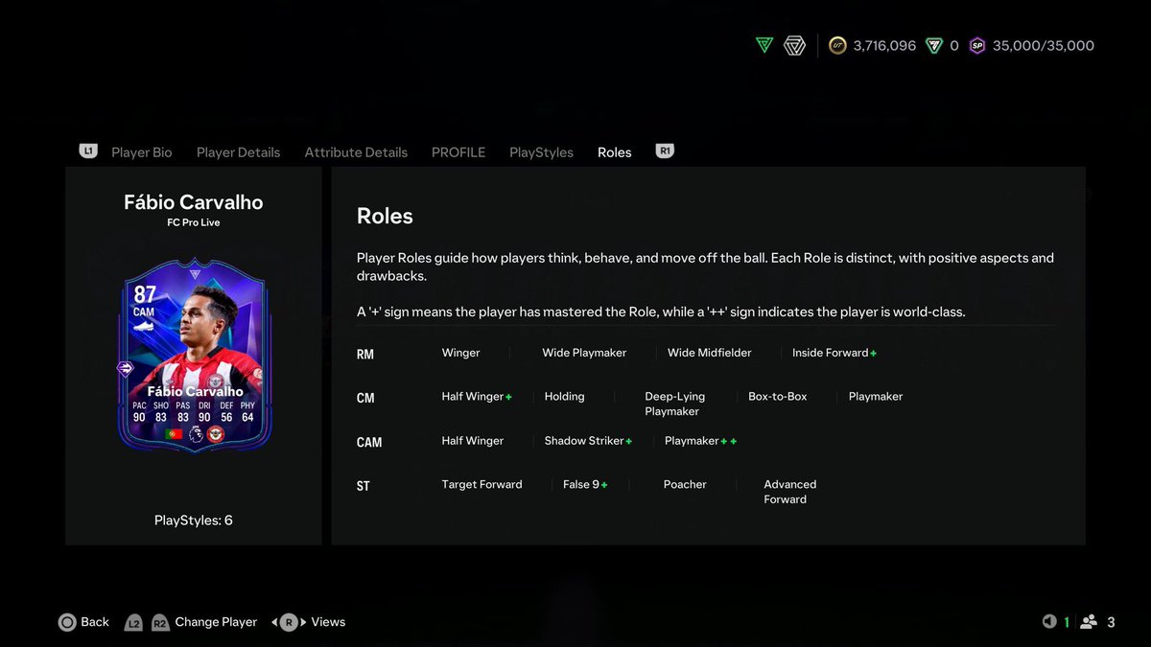Click the Deep-Lying Playmaker role
Image resolution: width=1151 pixels, height=647 pixels.
(674, 404)
